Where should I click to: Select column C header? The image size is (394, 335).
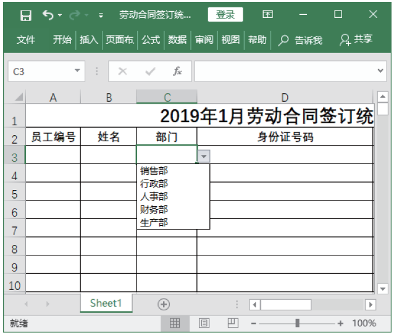coord(167,97)
